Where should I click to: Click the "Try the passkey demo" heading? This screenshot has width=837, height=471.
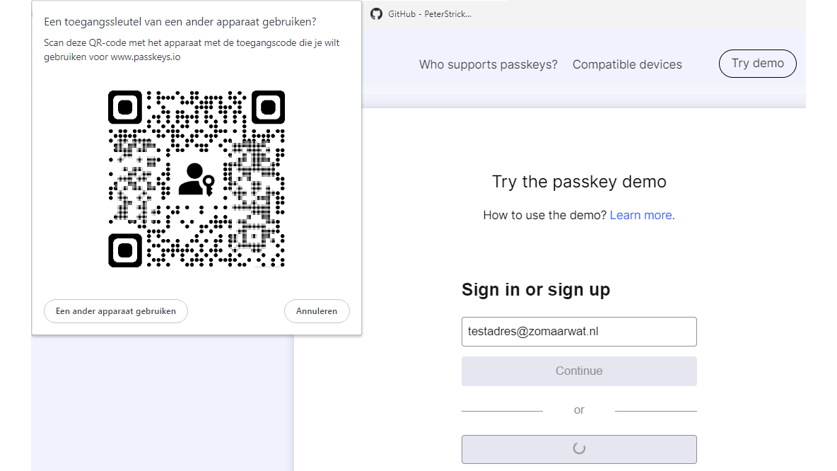tap(579, 182)
